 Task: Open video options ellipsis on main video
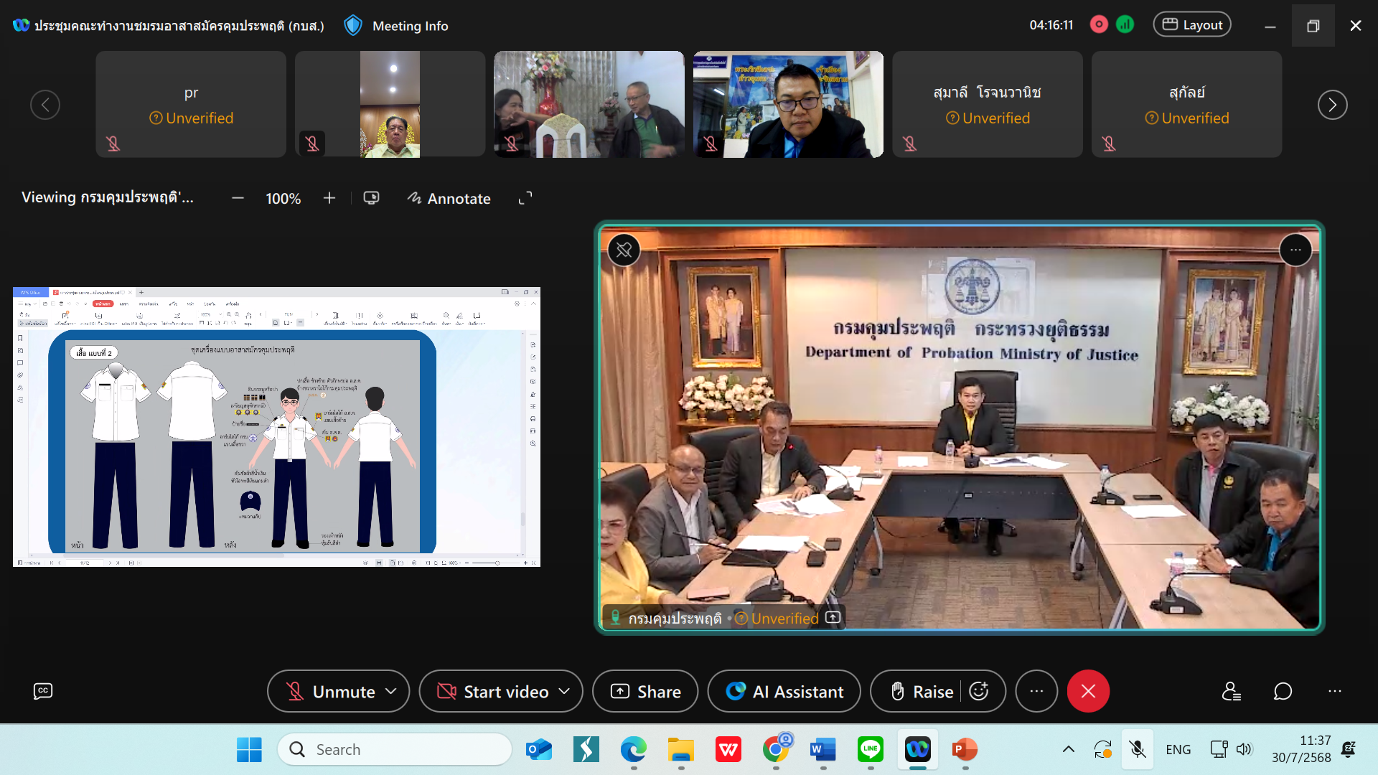click(1295, 250)
